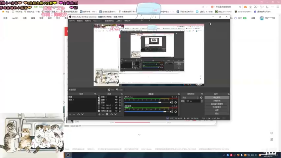This screenshot has width=281, height=158.
Task: Click the user avatar in browser page
Action: click(262, 18)
